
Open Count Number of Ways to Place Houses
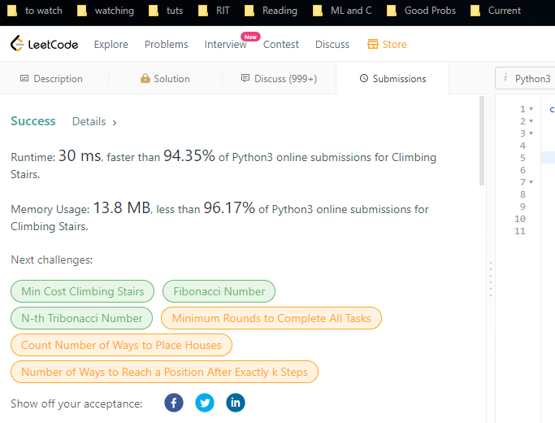[121, 345]
